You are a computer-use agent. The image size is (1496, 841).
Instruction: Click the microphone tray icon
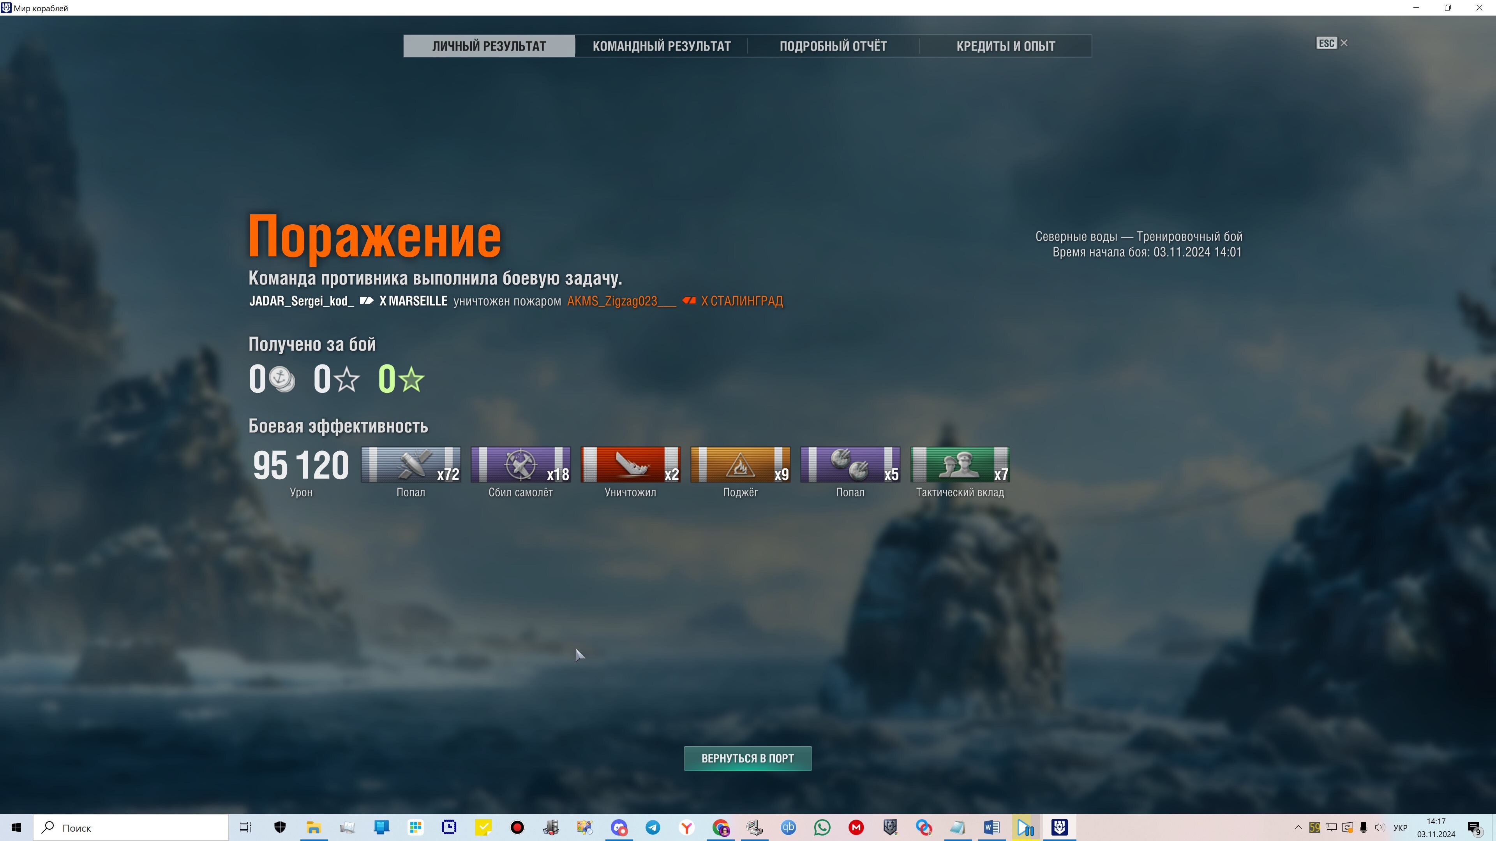1364,828
